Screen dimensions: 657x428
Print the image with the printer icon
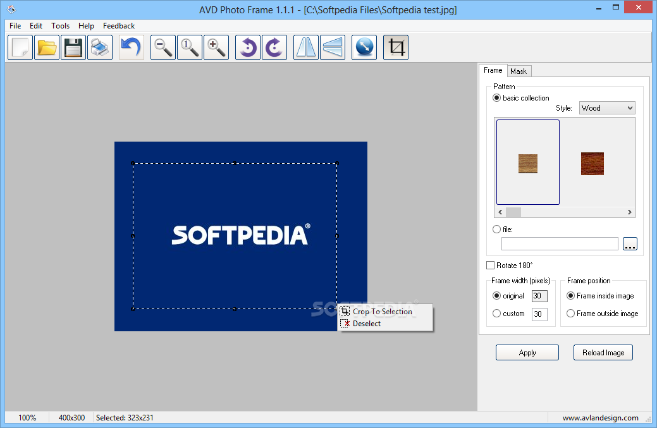(x=100, y=47)
